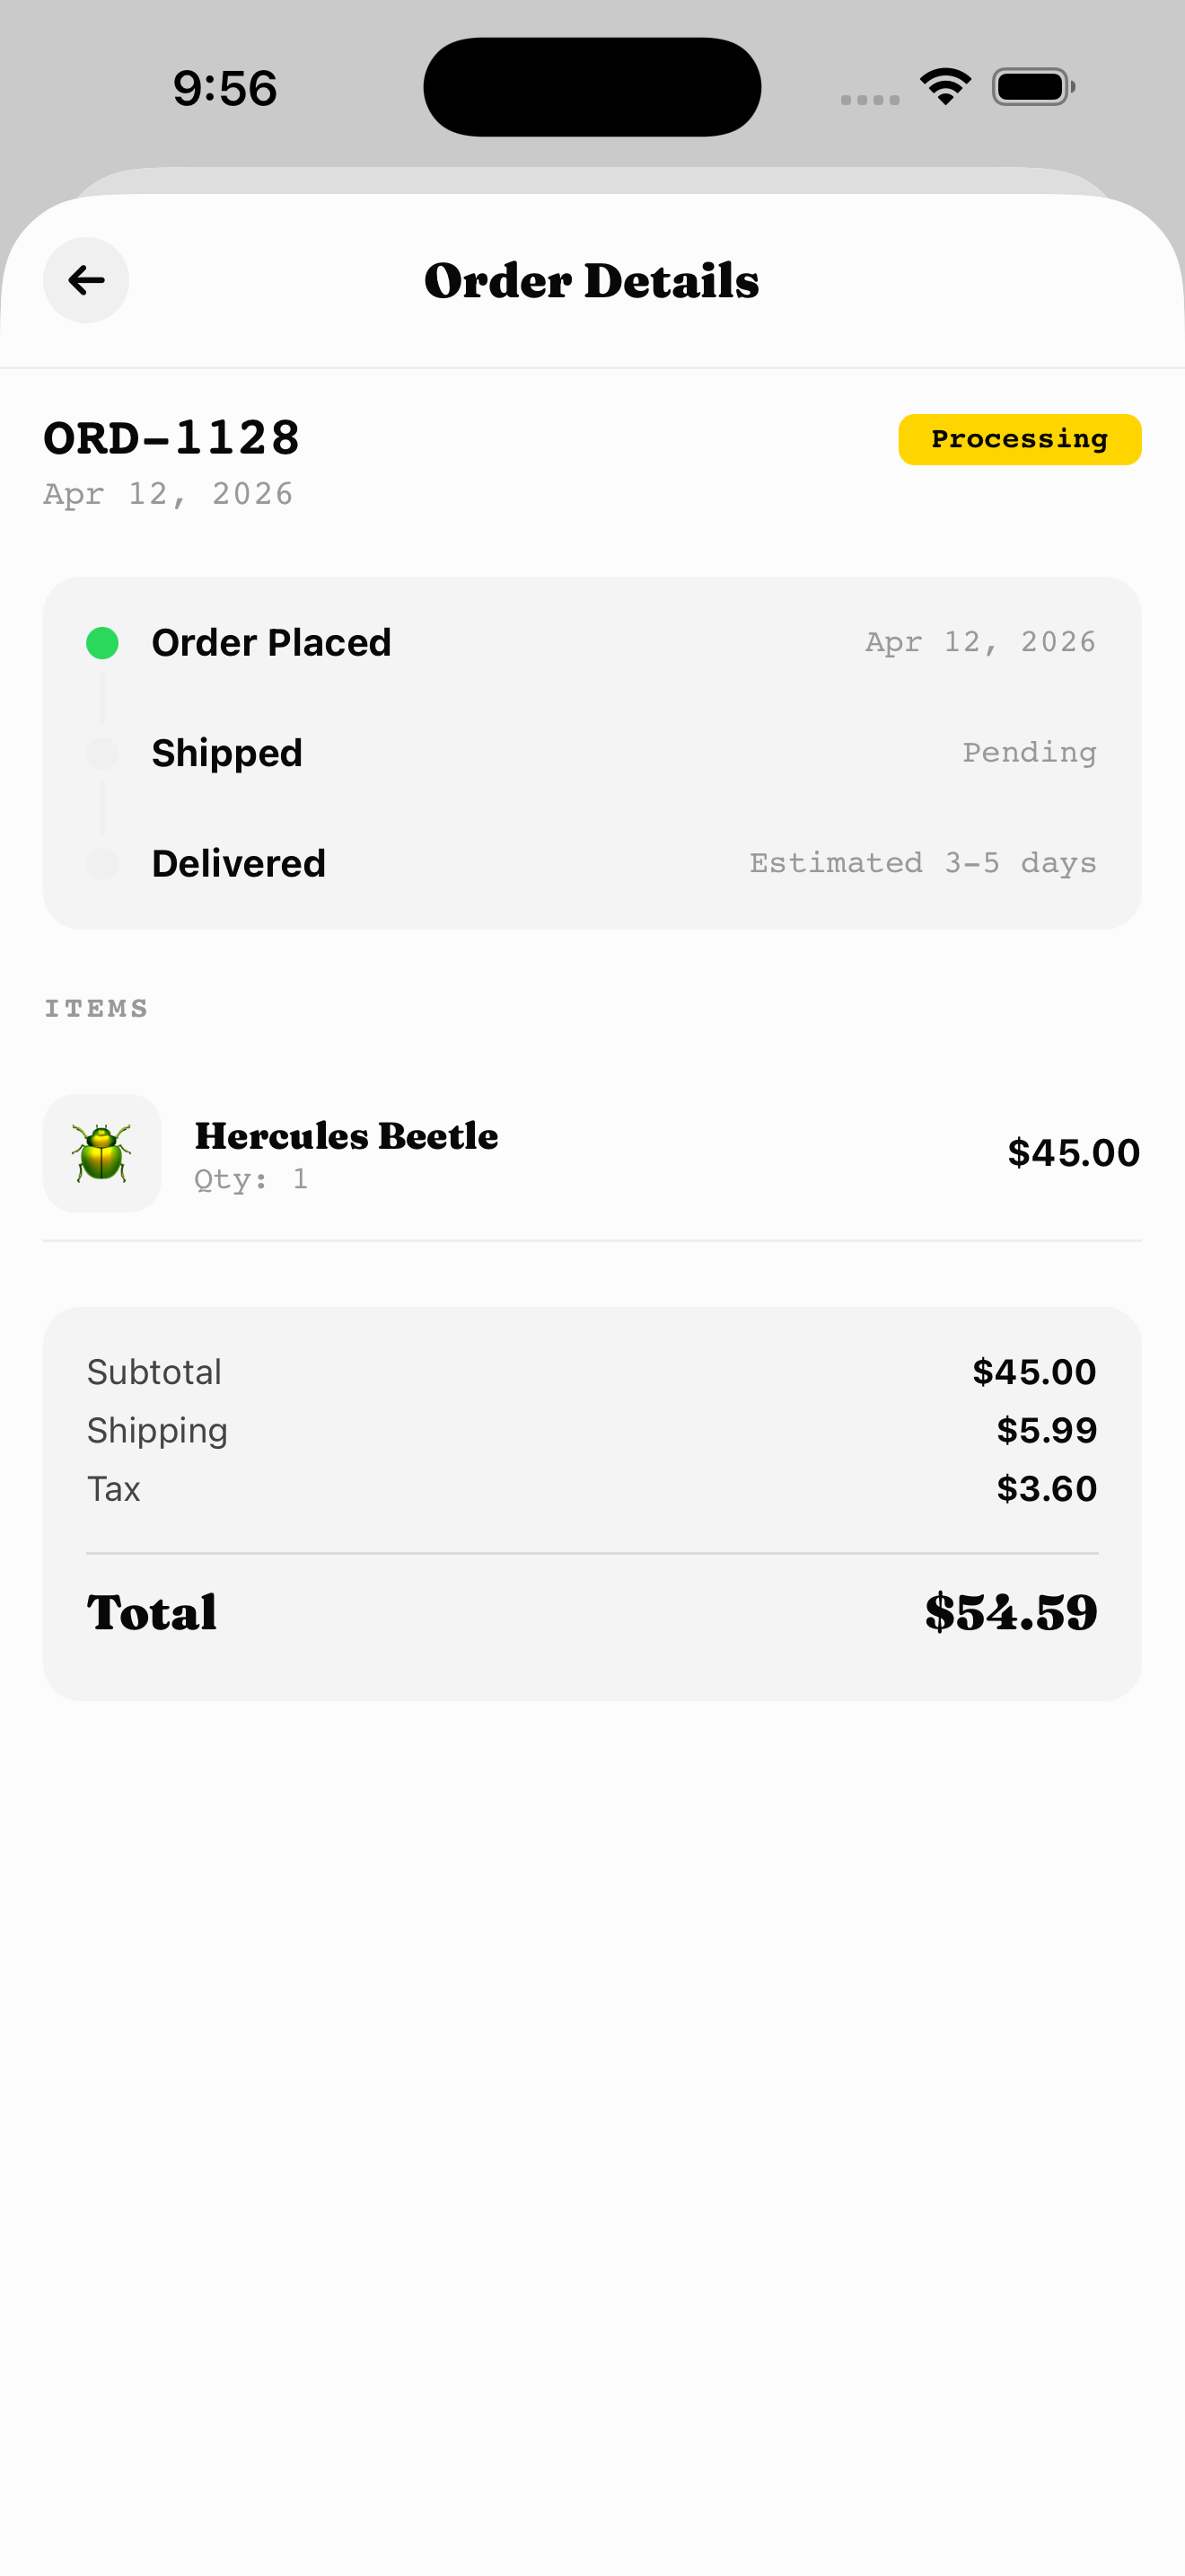The image size is (1185, 2576).
Task: Tap the yellow Processing status badge
Action: tap(1019, 438)
